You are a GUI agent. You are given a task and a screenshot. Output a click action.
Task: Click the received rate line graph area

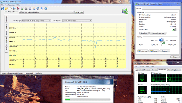click(x=67, y=46)
